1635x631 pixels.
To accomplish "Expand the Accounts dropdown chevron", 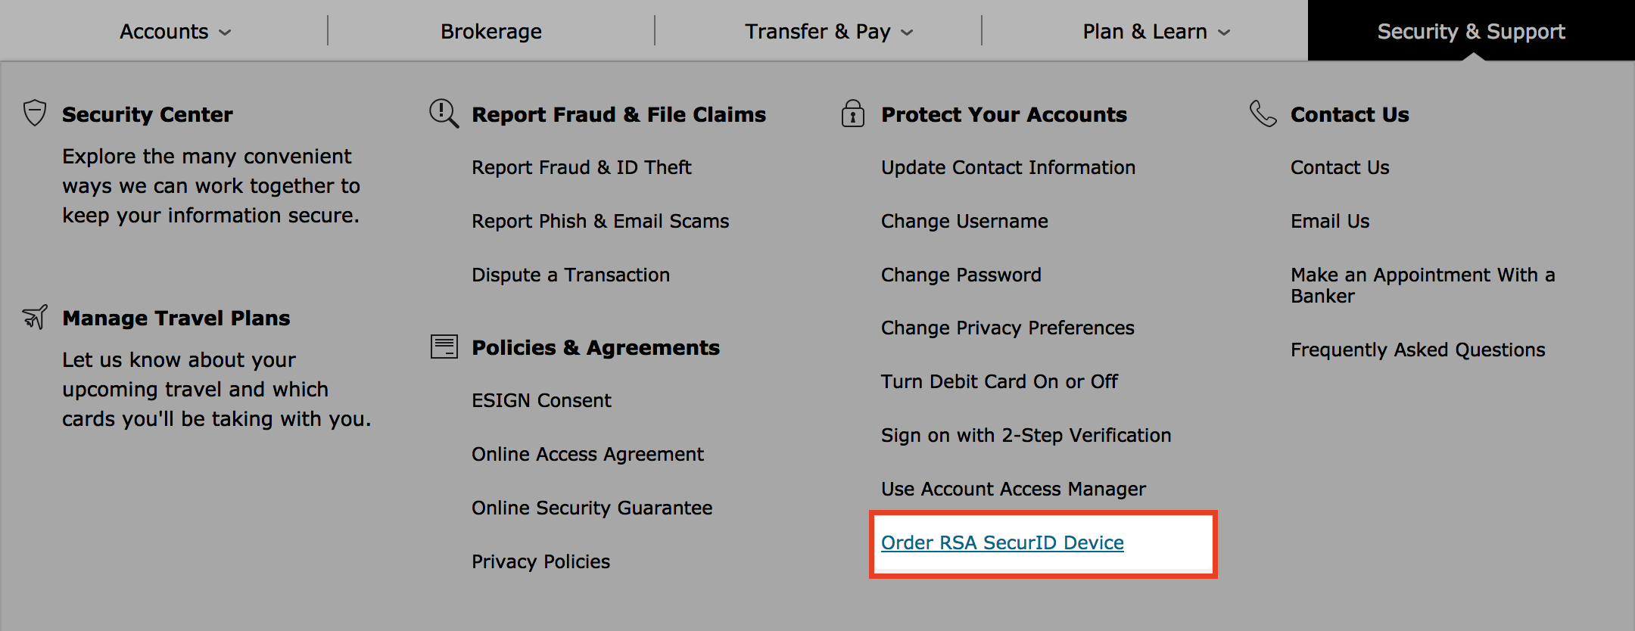I will coord(225,33).
